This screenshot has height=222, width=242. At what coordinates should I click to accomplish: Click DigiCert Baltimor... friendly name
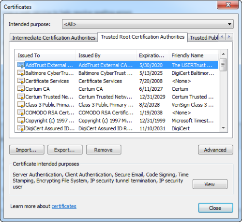pos(193,73)
